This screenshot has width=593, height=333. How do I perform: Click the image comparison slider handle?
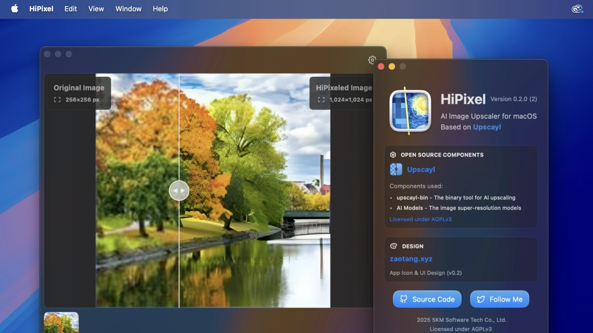click(x=179, y=191)
